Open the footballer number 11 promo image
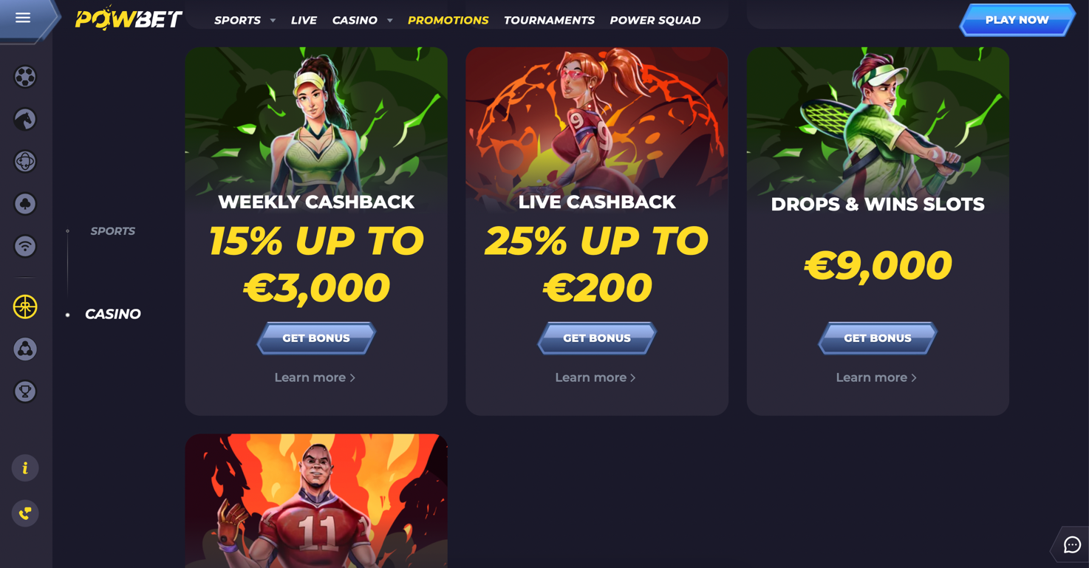 pos(316,501)
